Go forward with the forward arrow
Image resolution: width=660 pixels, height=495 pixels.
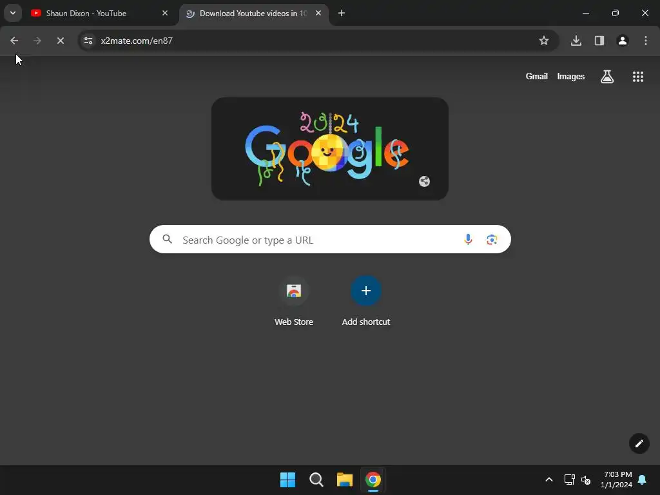[x=37, y=41]
